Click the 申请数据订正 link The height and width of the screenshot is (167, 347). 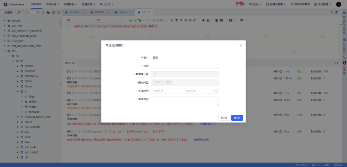pyautogui.click(x=207, y=124)
